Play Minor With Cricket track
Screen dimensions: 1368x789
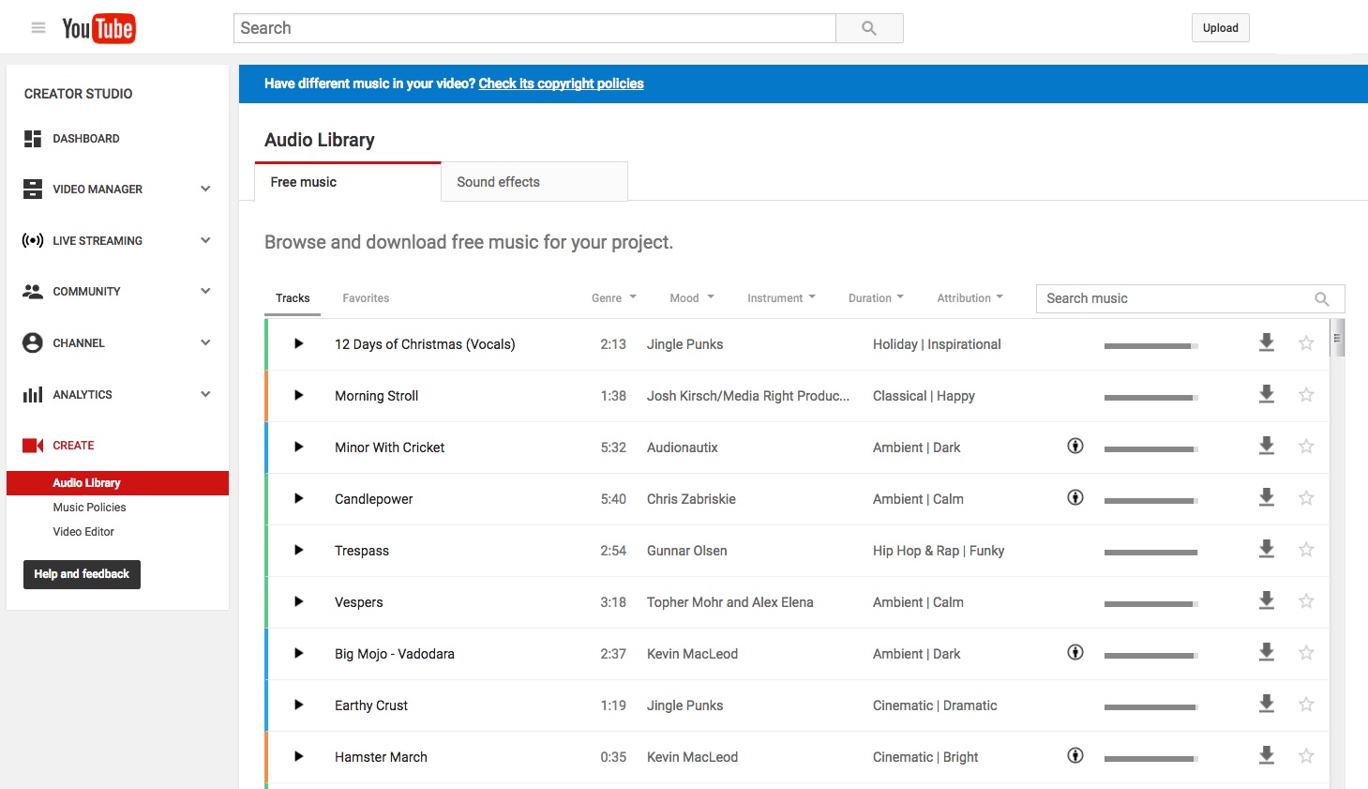298,447
